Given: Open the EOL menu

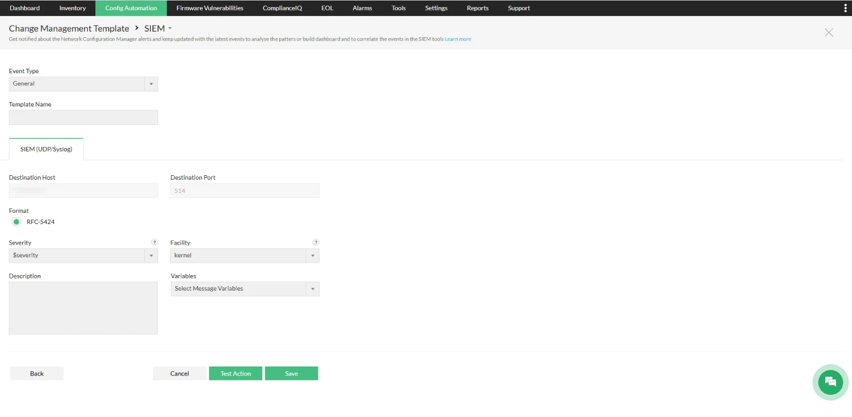Looking at the screenshot, I should click(327, 8).
